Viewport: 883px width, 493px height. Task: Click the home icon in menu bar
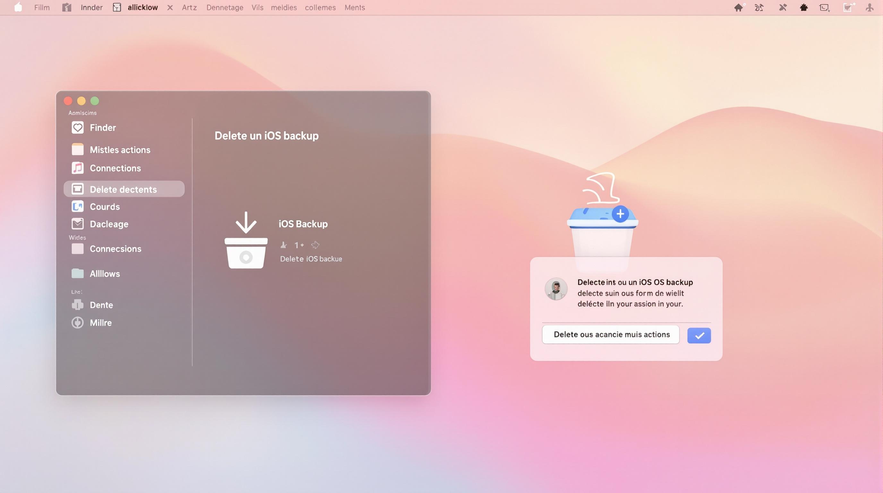(738, 7)
